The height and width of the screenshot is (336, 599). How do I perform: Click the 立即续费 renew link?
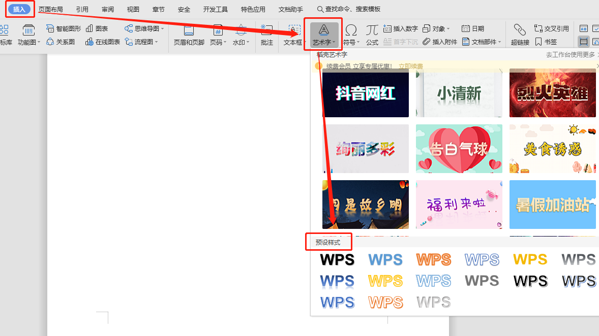click(x=411, y=66)
